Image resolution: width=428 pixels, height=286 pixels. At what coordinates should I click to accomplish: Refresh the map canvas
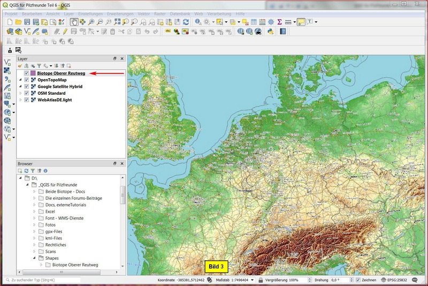[x=186, y=22]
